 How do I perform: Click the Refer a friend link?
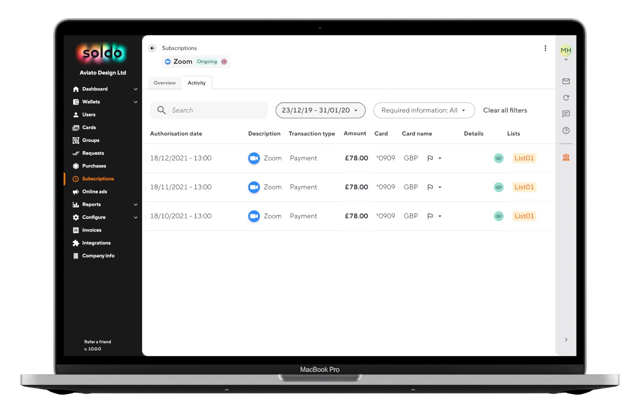tap(97, 342)
